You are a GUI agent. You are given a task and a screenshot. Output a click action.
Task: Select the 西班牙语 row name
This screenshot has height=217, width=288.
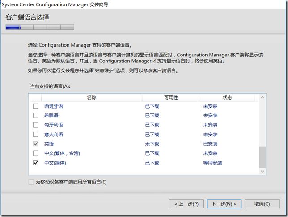click(54, 106)
